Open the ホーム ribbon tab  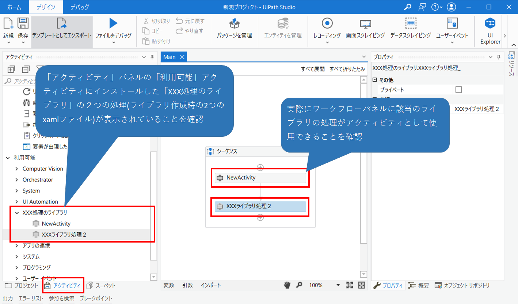[x=14, y=7]
